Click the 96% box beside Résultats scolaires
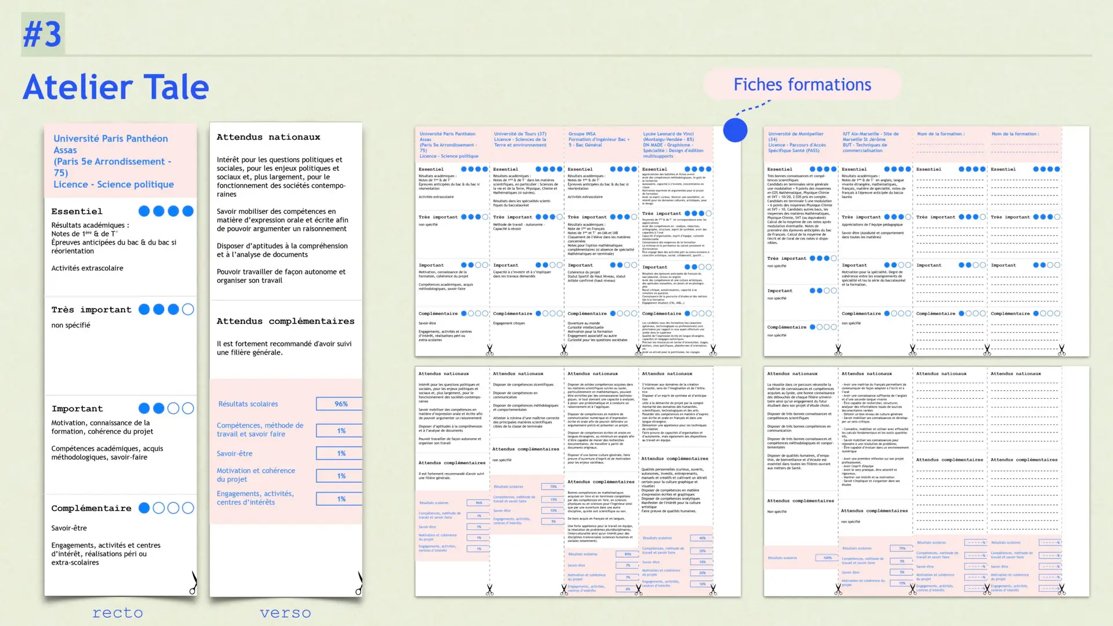Image resolution: width=1113 pixels, height=626 pixels. (x=340, y=404)
